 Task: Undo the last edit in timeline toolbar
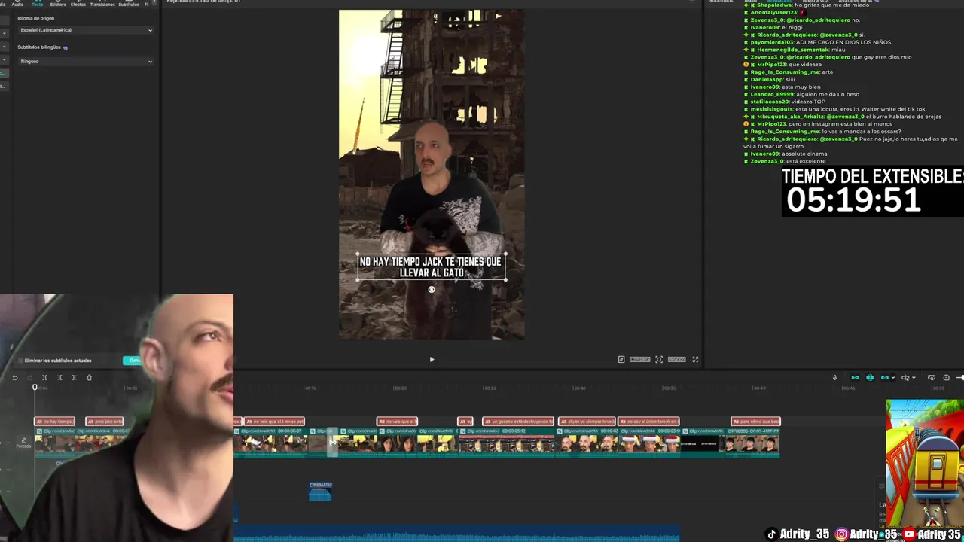tap(14, 377)
